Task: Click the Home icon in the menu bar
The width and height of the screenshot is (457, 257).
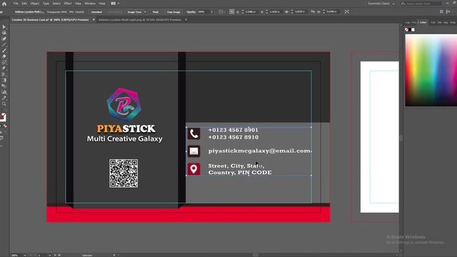Action: click(4, 4)
